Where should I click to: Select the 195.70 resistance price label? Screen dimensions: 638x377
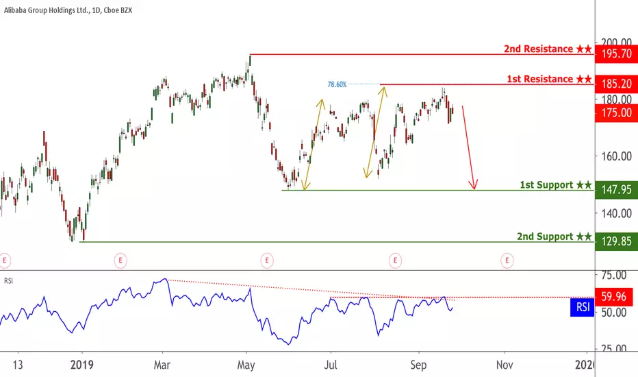616,53
